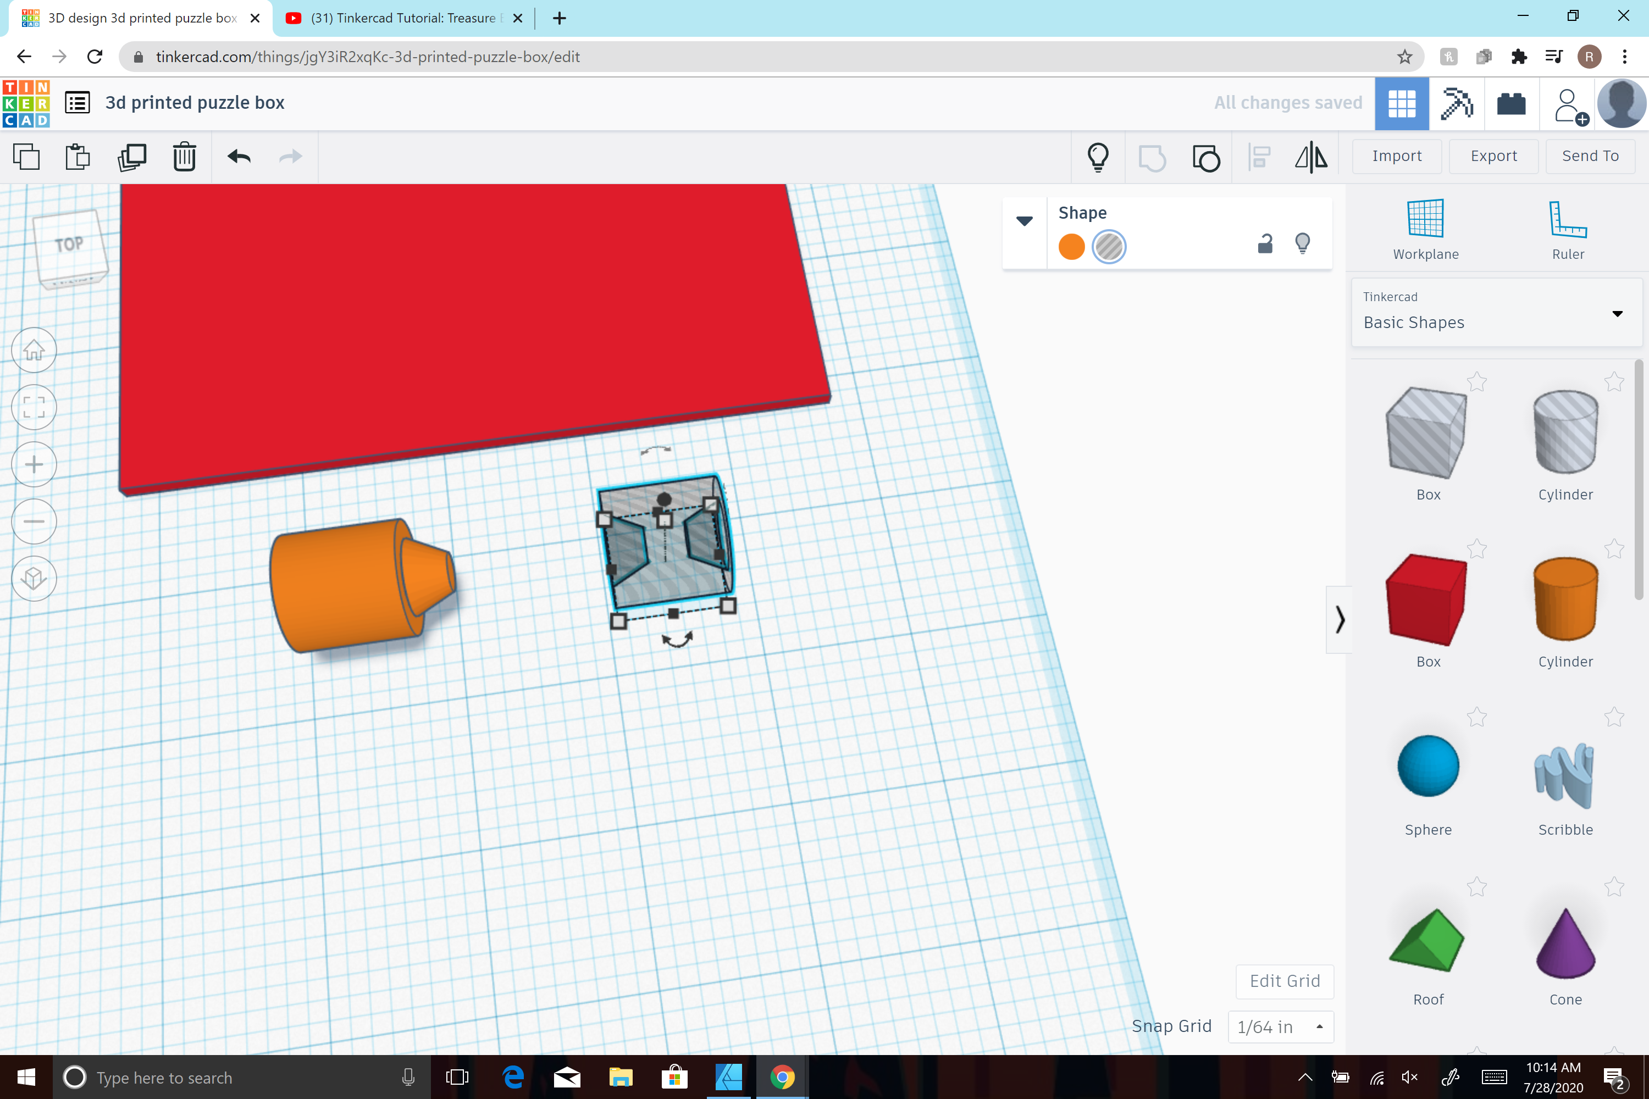Viewport: 1649px width, 1099px height.
Task: Collapse the shapes side panel
Action: coord(1339,620)
